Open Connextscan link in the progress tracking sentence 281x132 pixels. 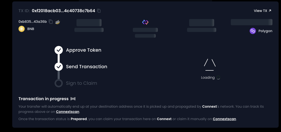click(67, 112)
